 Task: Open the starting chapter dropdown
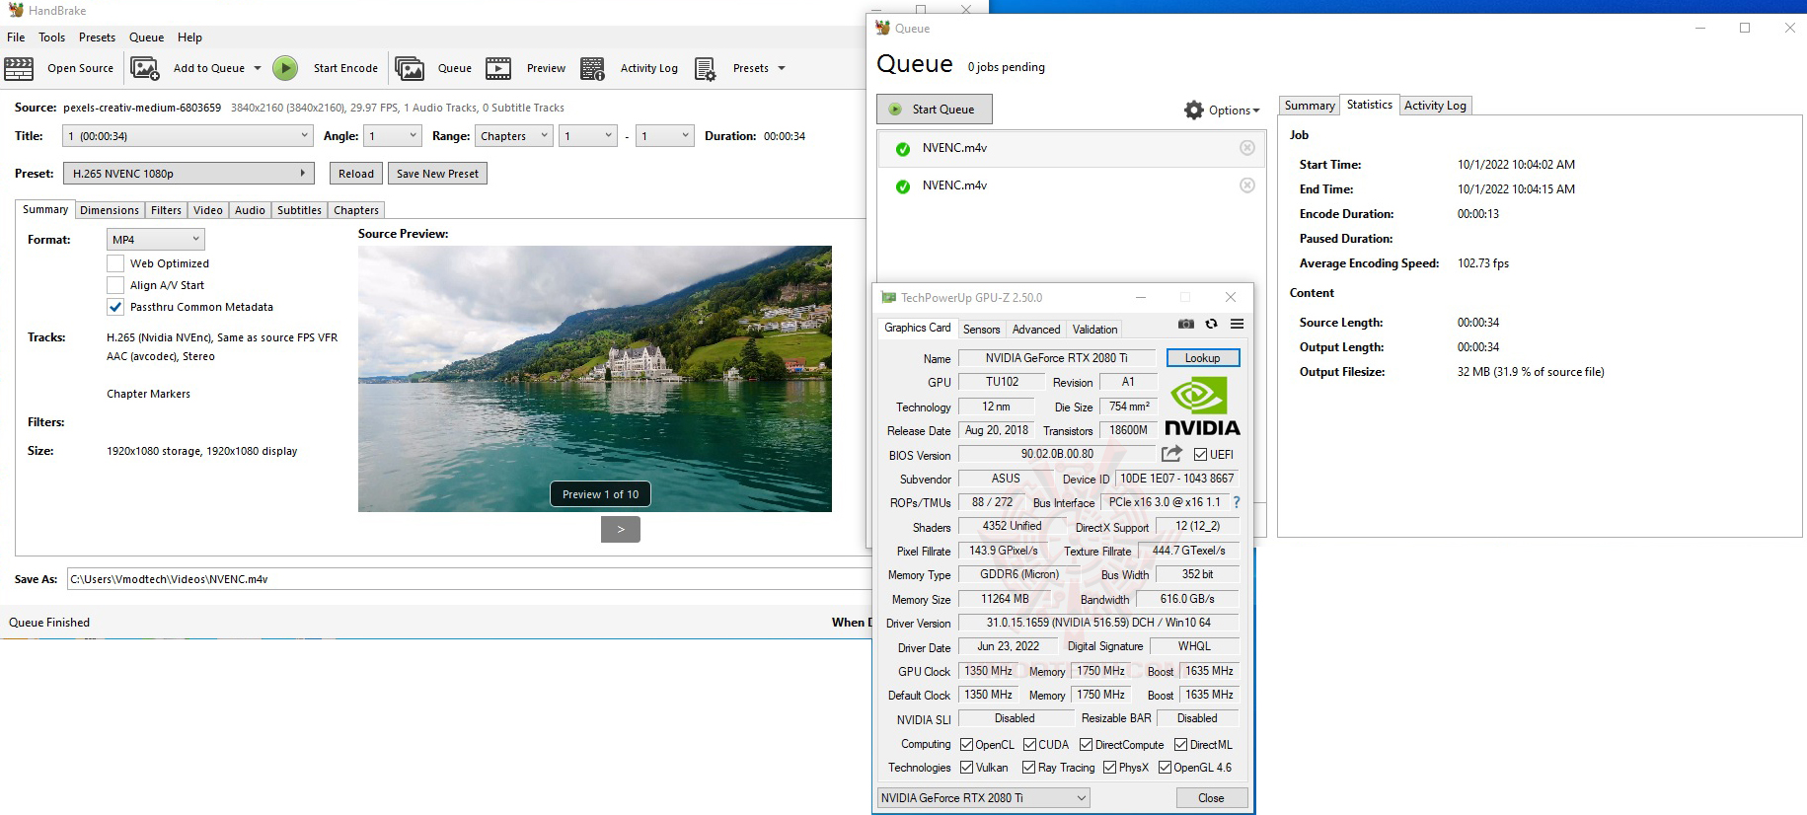588,136
